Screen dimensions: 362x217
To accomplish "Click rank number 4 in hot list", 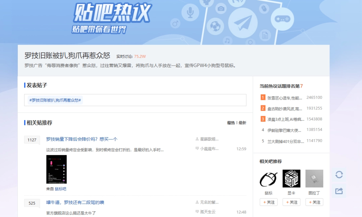I will click(x=263, y=130).
